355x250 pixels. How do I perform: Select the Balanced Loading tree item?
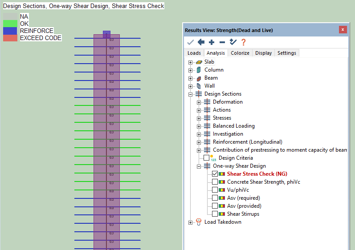(x=233, y=126)
